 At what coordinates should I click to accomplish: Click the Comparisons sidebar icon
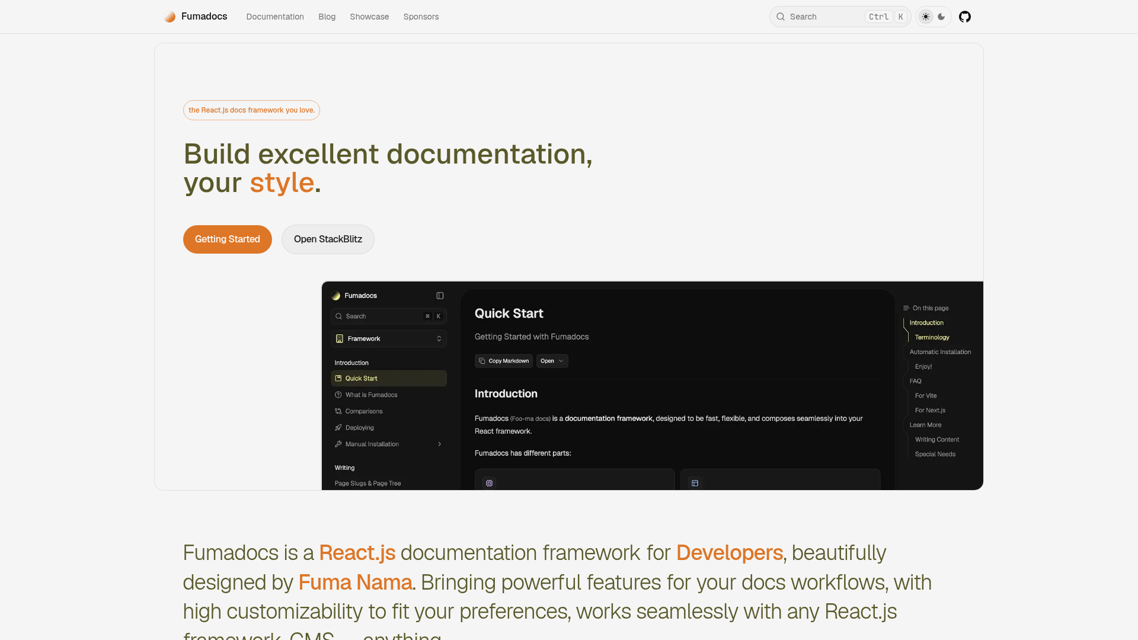coord(338,411)
